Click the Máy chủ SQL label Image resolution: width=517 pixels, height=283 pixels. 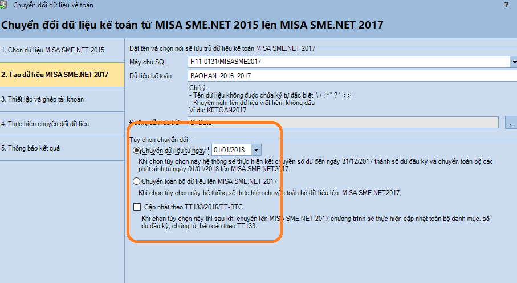[148, 62]
